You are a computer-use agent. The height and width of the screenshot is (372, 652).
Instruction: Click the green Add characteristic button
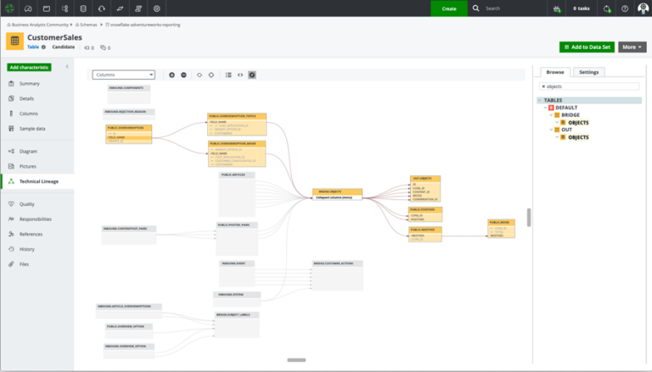[29, 67]
